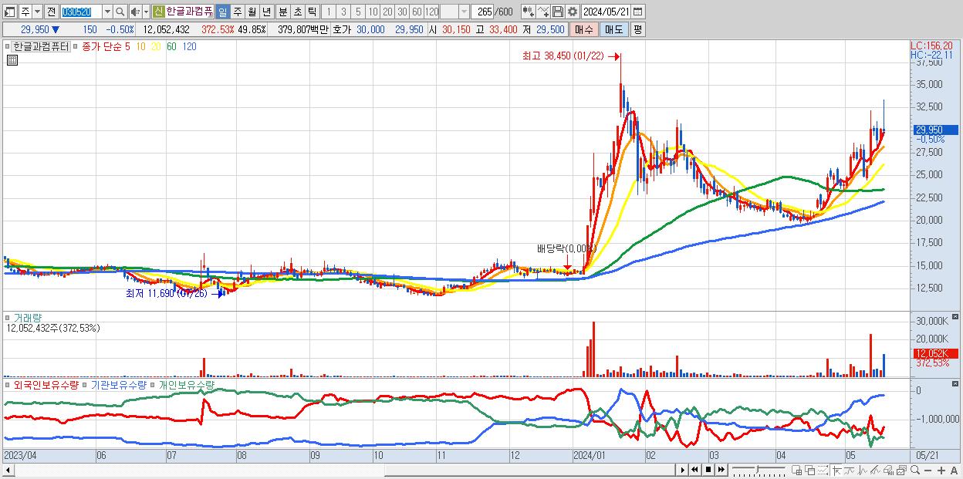Adjust the playback speed slider
Screen dimensions: 963x479
pos(757,469)
